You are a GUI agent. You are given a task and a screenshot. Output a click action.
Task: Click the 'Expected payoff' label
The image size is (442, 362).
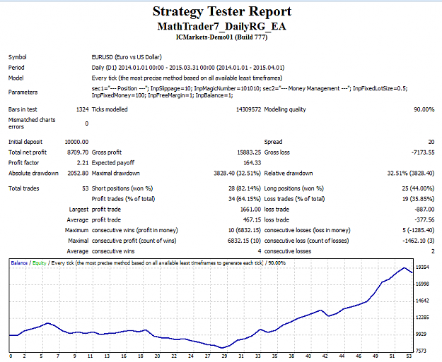point(113,162)
